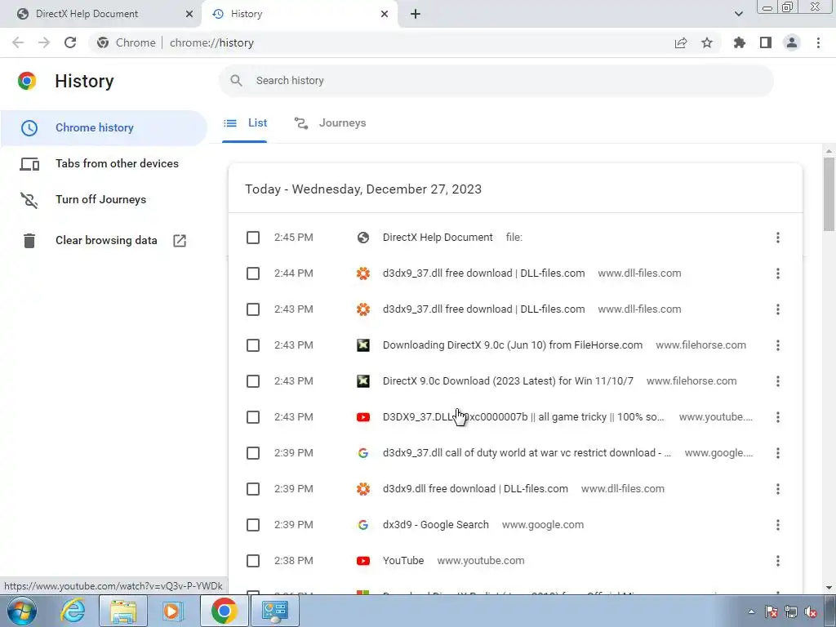The image size is (836, 627).
Task: Check the box for DirectX Help Document entry
Action: point(253,238)
